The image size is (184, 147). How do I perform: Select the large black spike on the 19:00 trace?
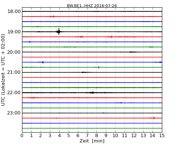point(59,32)
